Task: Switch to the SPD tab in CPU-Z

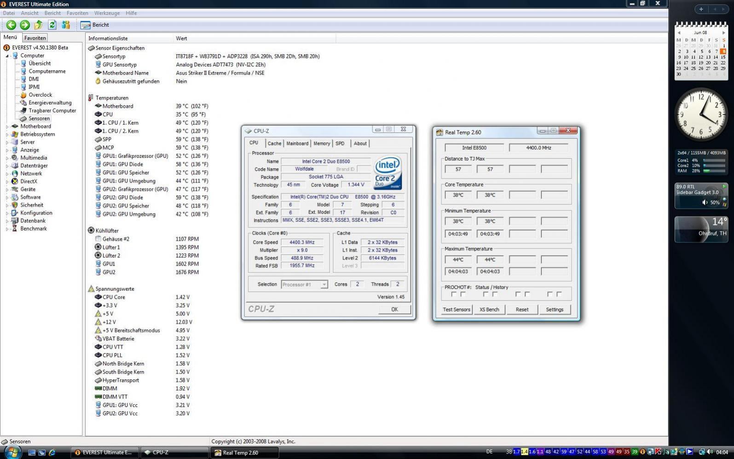Action: point(340,144)
